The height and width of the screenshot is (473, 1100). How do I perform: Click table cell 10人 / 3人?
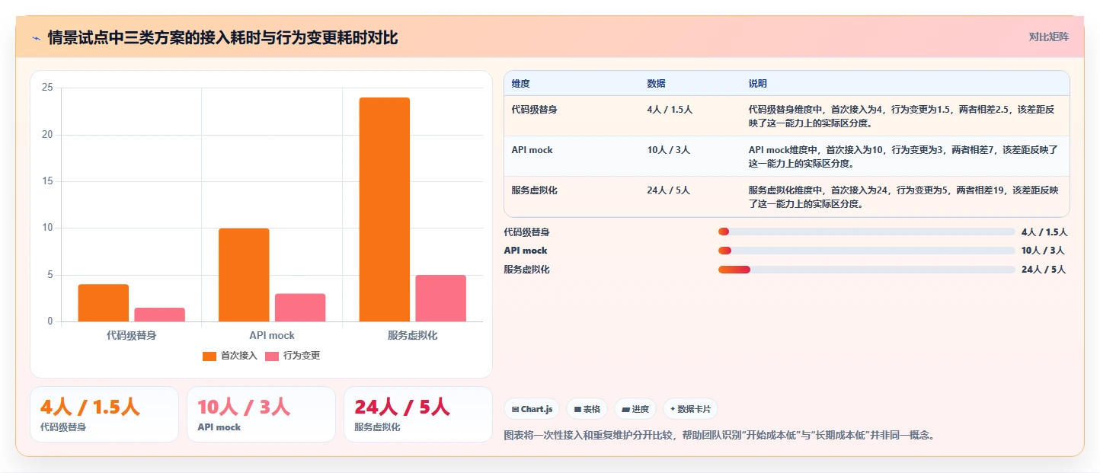tap(669, 150)
